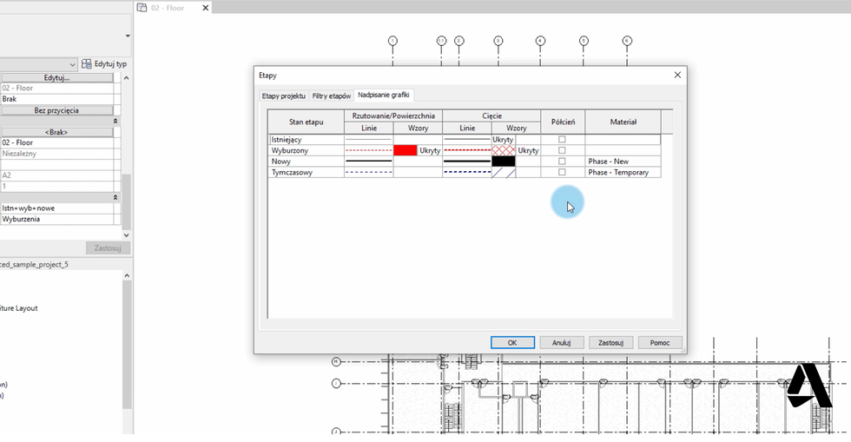
Task: Open help with Pomoc button
Action: pos(659,343)
